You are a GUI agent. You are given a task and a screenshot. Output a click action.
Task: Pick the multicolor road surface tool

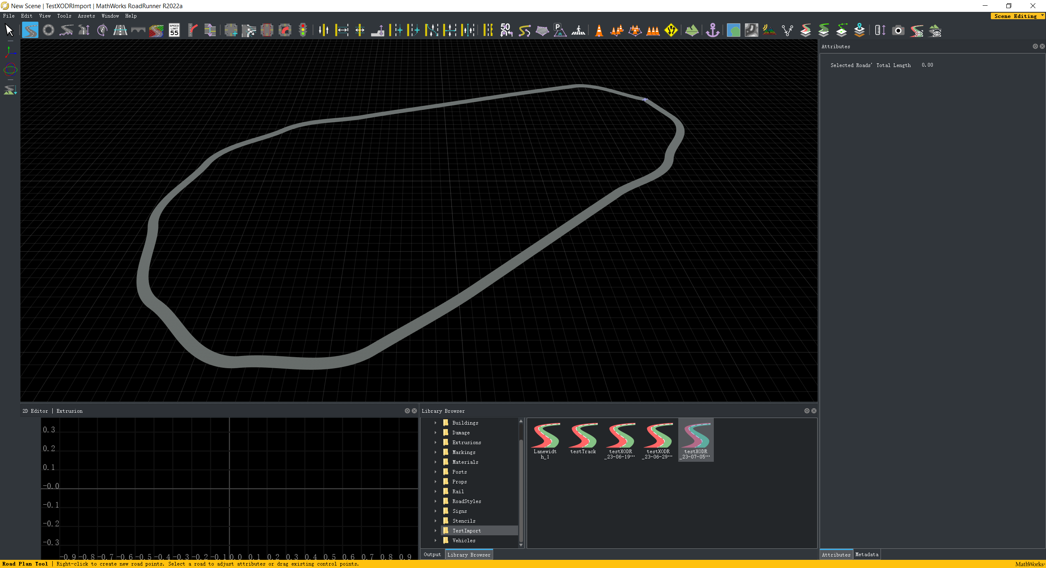coord(156,30)
